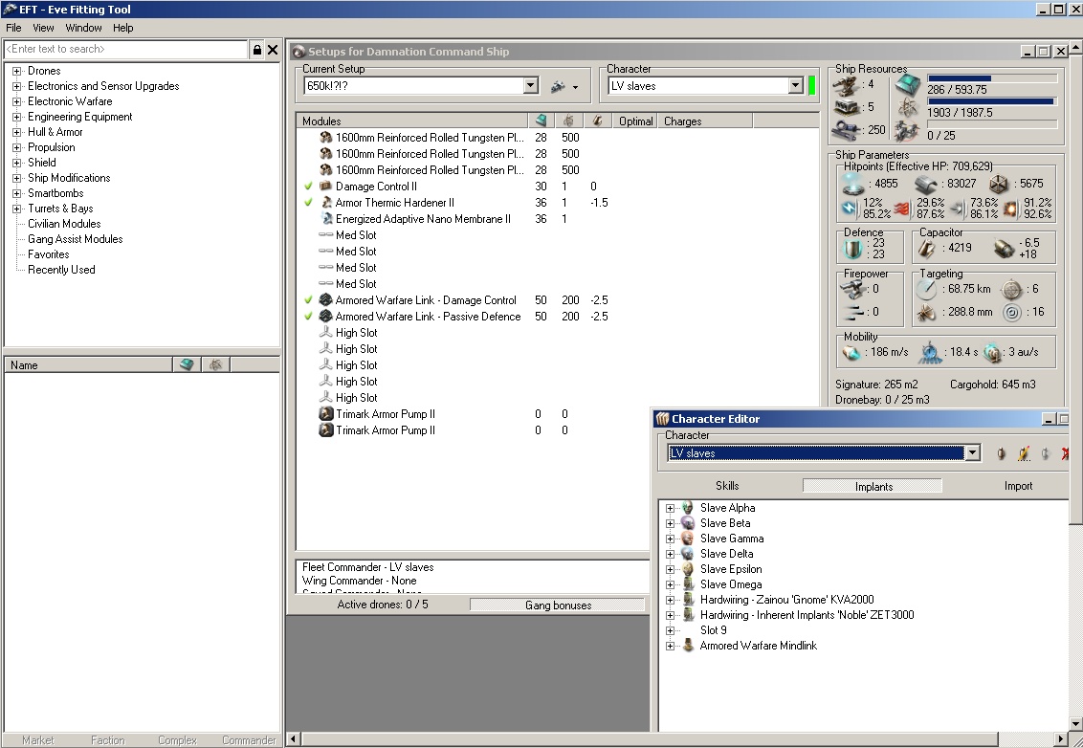Toggle Armor Thermic Hardener II active checkmark
The width and height of the screenshot is (1083, 748).
coord(309,203)
